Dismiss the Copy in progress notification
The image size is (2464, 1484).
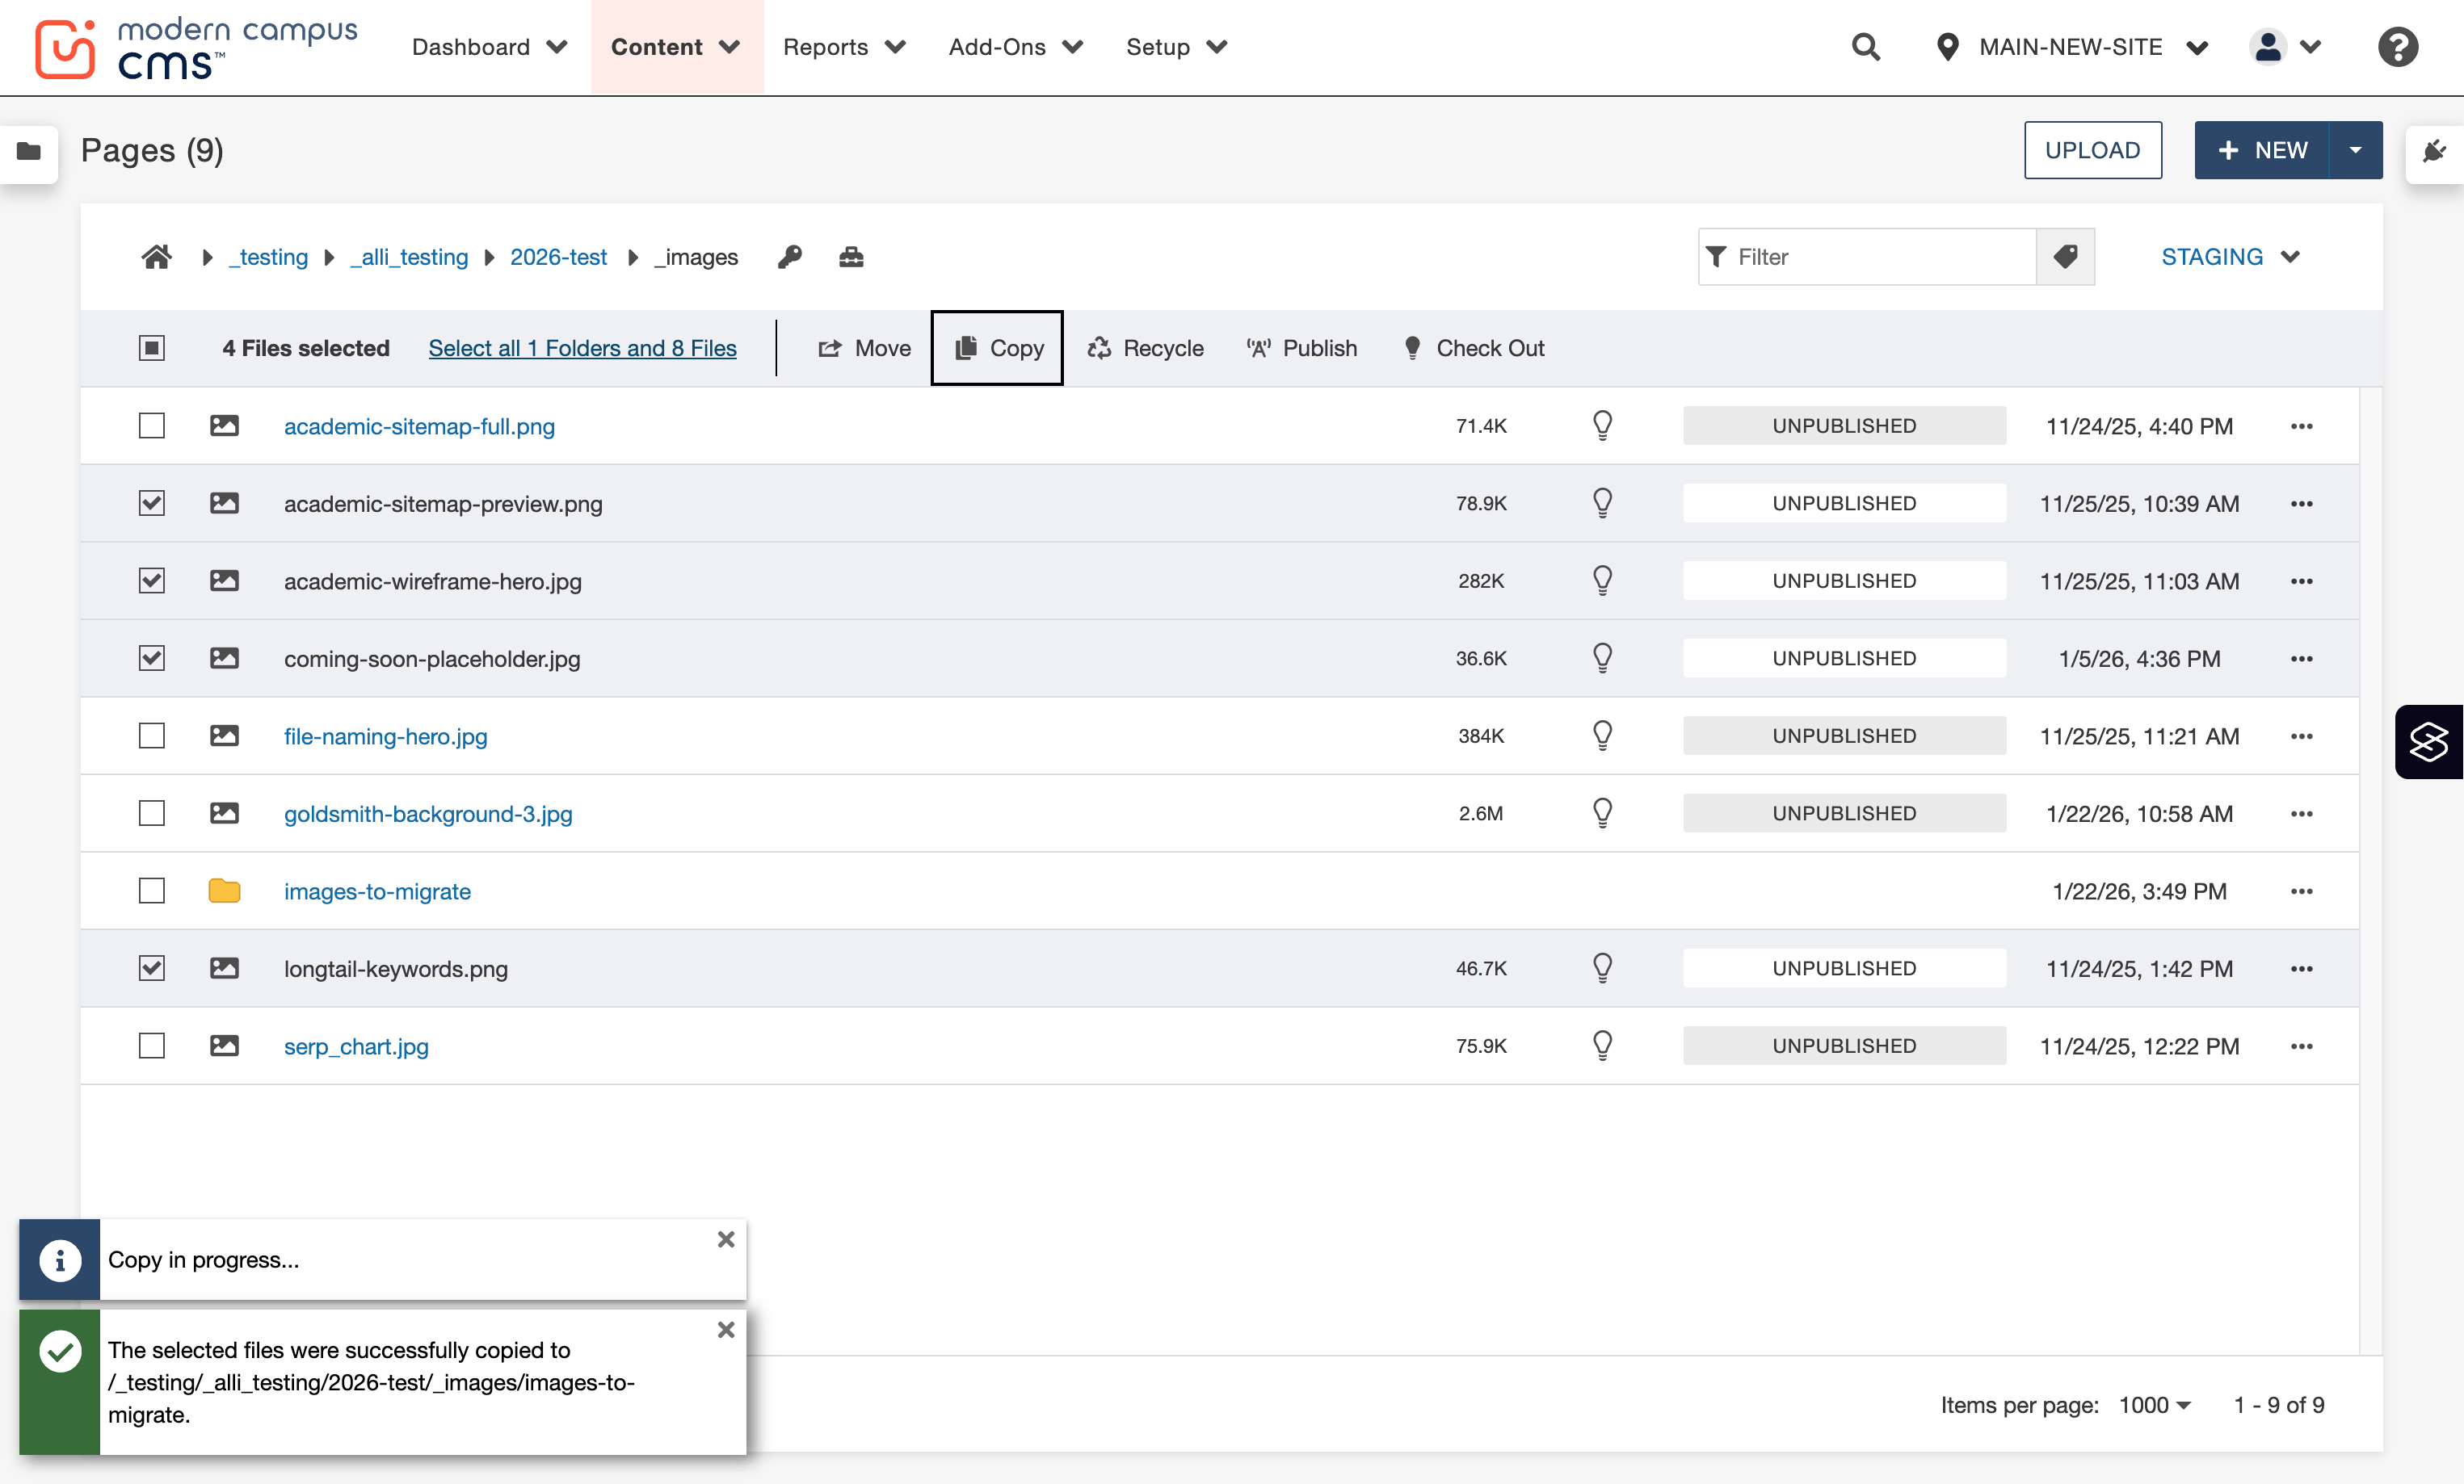pyautogui.click(x=726, y=1239)
